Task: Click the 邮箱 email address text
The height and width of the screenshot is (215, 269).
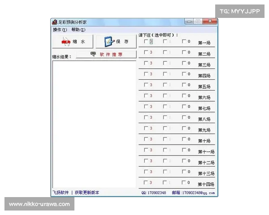Action: coord(193,193)
